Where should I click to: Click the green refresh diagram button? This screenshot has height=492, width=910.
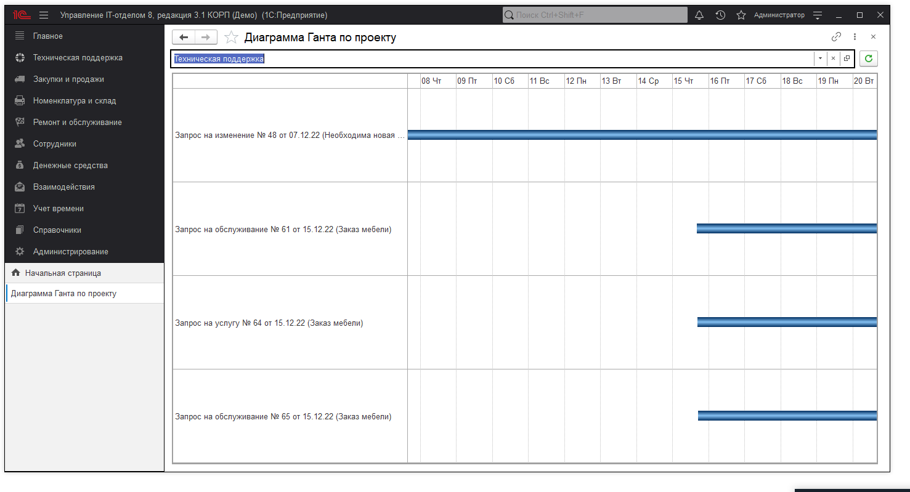pyautogui.click(x=869, y=58)
